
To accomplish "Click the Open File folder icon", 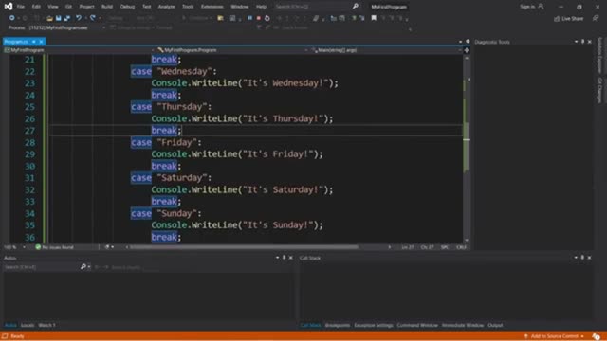I will [x=49, y=18].
